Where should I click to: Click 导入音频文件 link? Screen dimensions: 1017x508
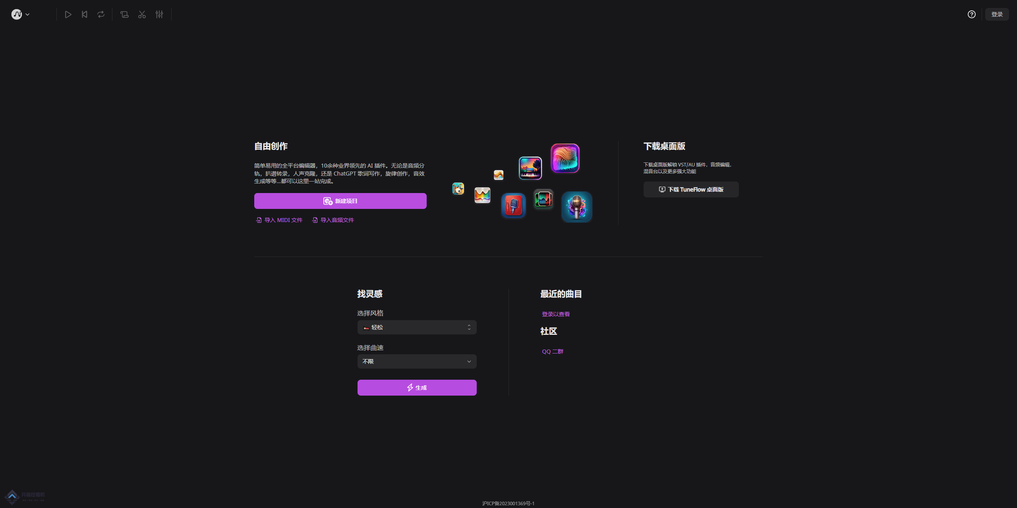[333, 220]
